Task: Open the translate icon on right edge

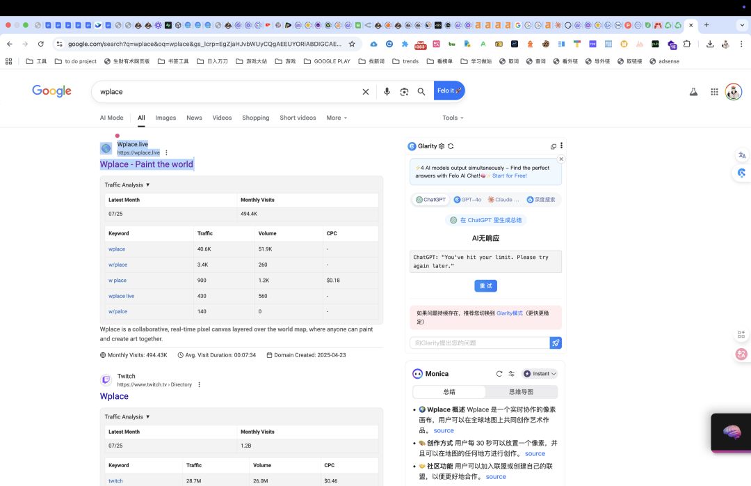Action: point(742,155)
